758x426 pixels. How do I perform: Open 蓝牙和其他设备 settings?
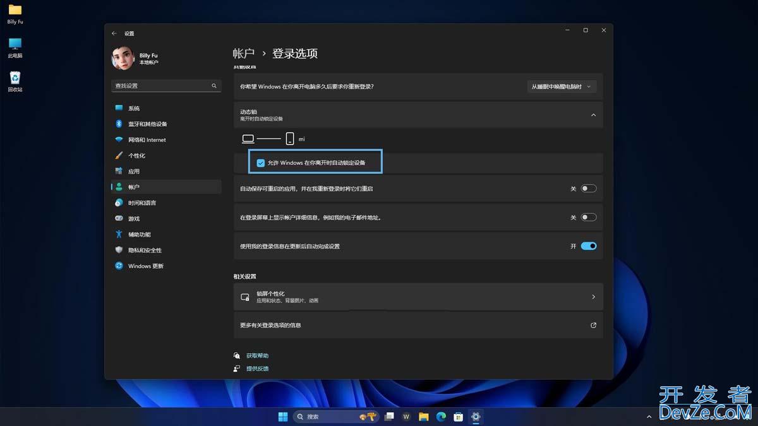(x=166, y=124)
